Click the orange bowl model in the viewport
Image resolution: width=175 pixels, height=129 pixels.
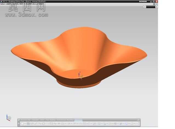tap(79, 57)
